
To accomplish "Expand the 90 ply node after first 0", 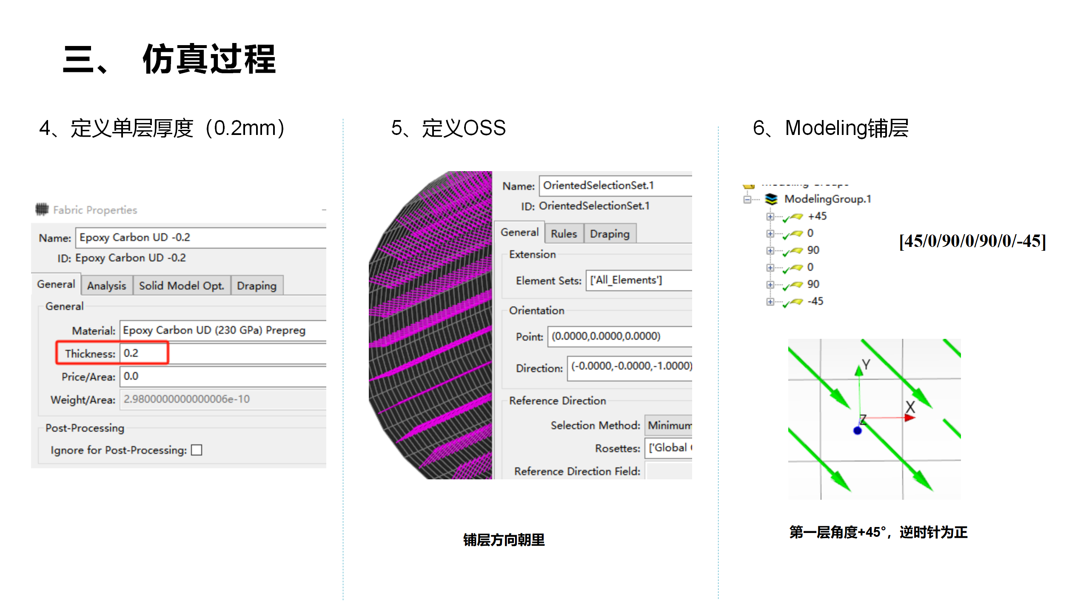I will pos(770,251).
